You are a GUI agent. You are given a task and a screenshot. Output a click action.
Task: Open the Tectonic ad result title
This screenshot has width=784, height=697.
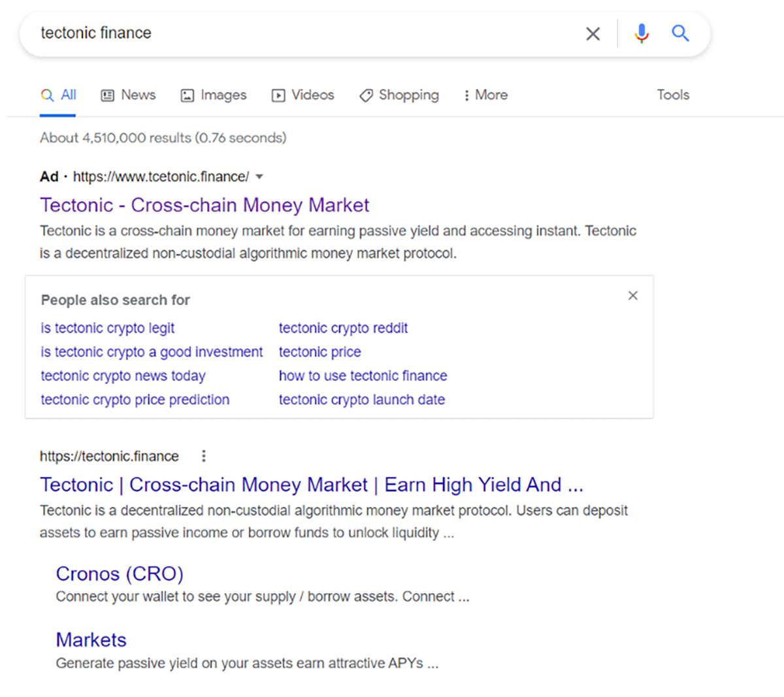[204, 205]
